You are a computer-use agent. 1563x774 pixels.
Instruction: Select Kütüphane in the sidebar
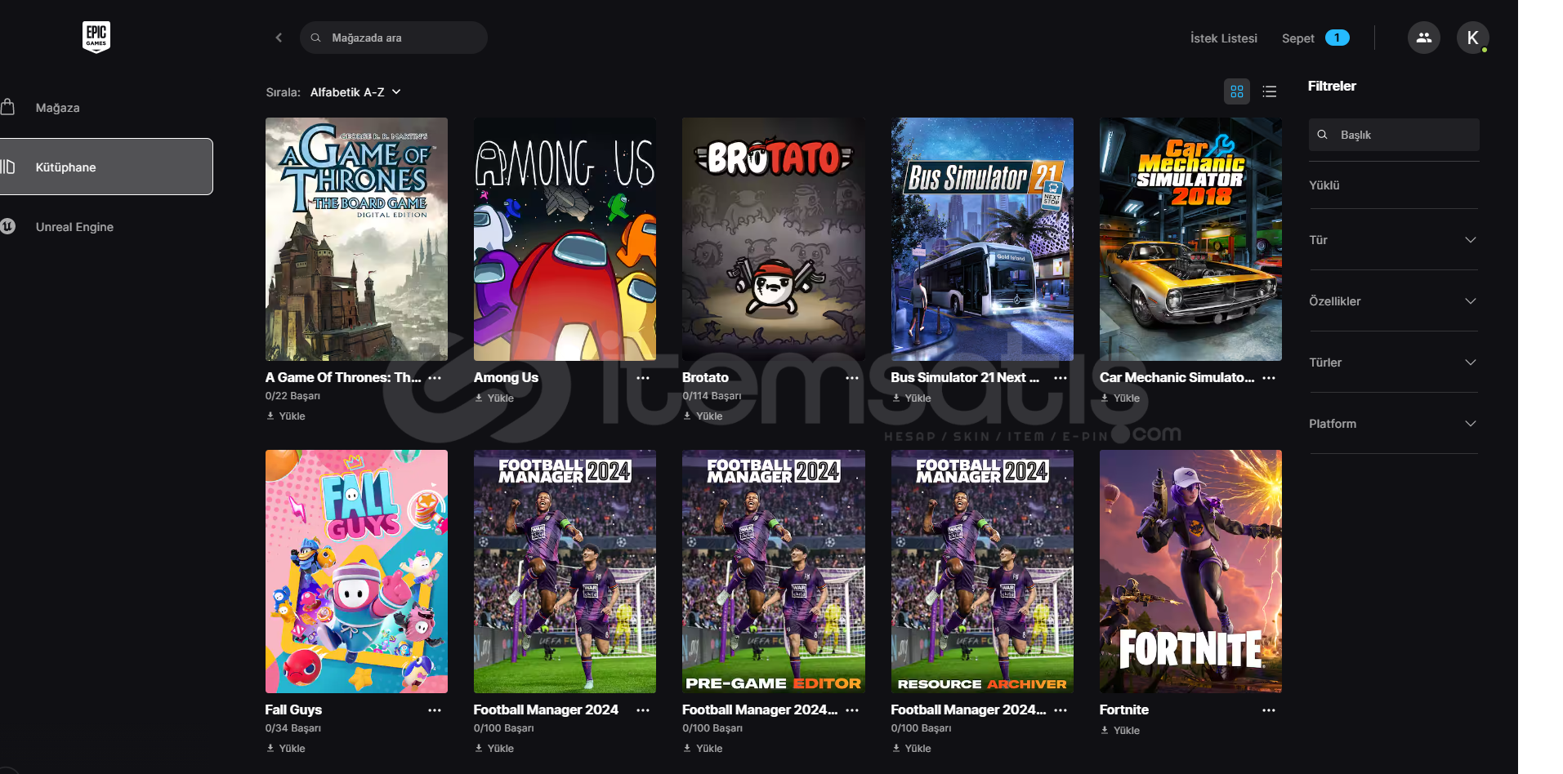click(x=106, y=167)
